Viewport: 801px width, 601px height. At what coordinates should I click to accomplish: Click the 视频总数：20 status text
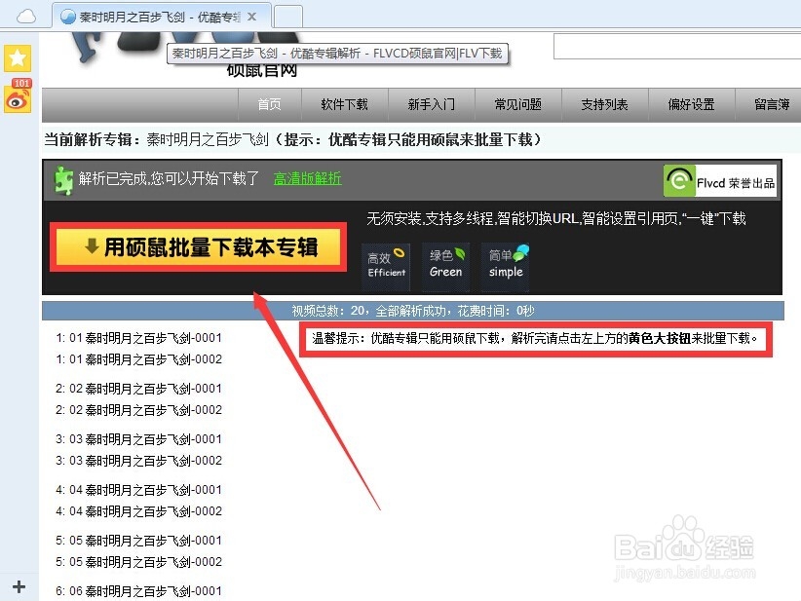click(413, 311)
